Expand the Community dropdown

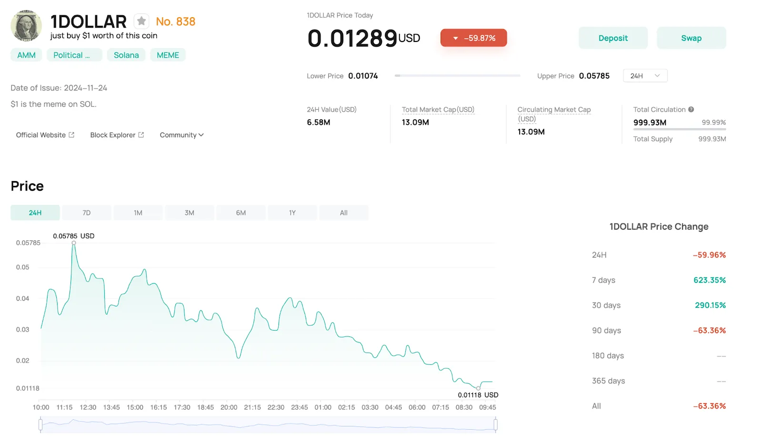click(x=181, y=135)
